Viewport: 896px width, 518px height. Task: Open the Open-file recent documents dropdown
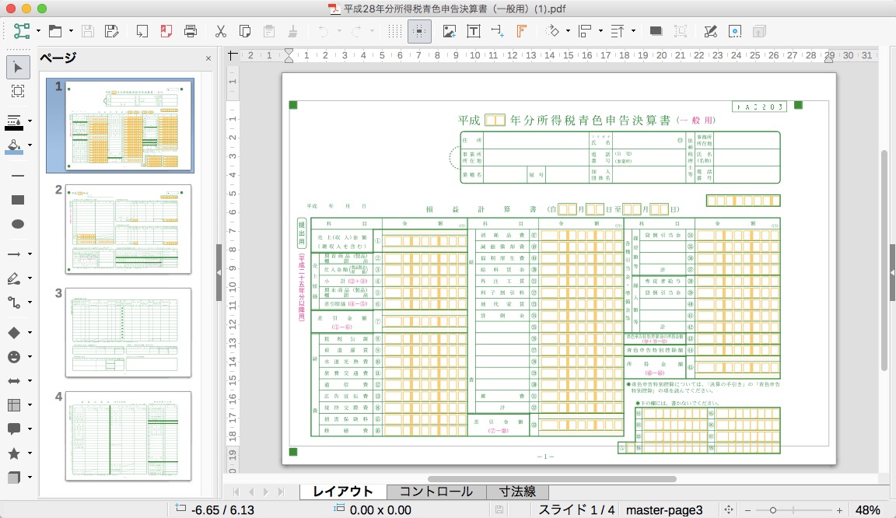tap(71, 31)
